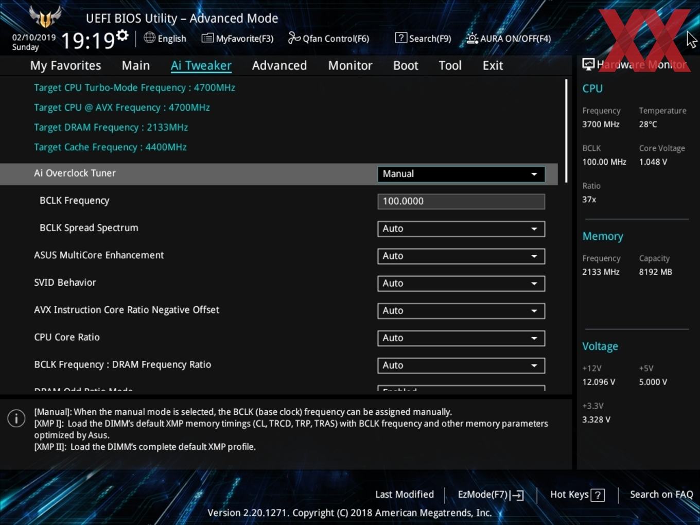
Task: Click the BCLK Frequency input field
Action: click(461, 201)
